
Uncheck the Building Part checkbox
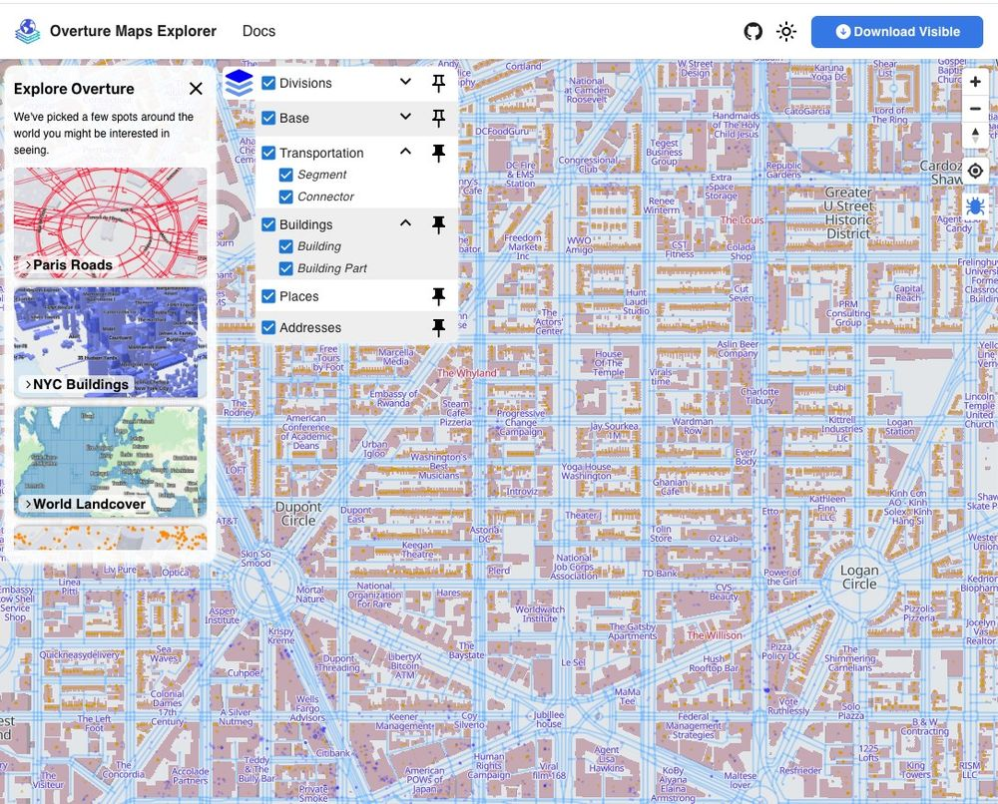pos(286,268)
